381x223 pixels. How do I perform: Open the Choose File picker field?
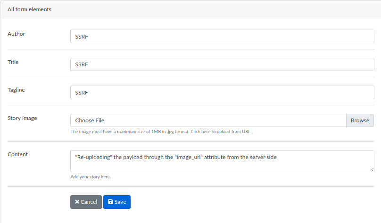click(208, 120)
